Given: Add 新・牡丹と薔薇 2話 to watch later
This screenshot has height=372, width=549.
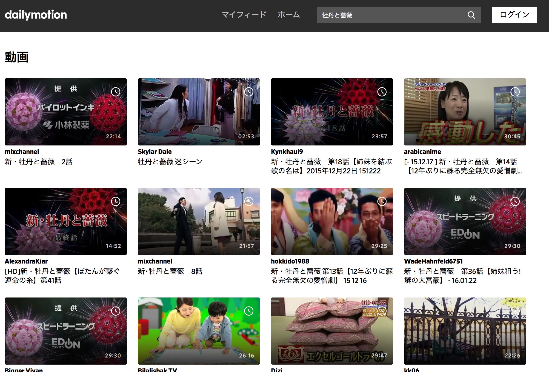Looking at the screenshot, I should (x=116, y=92).
